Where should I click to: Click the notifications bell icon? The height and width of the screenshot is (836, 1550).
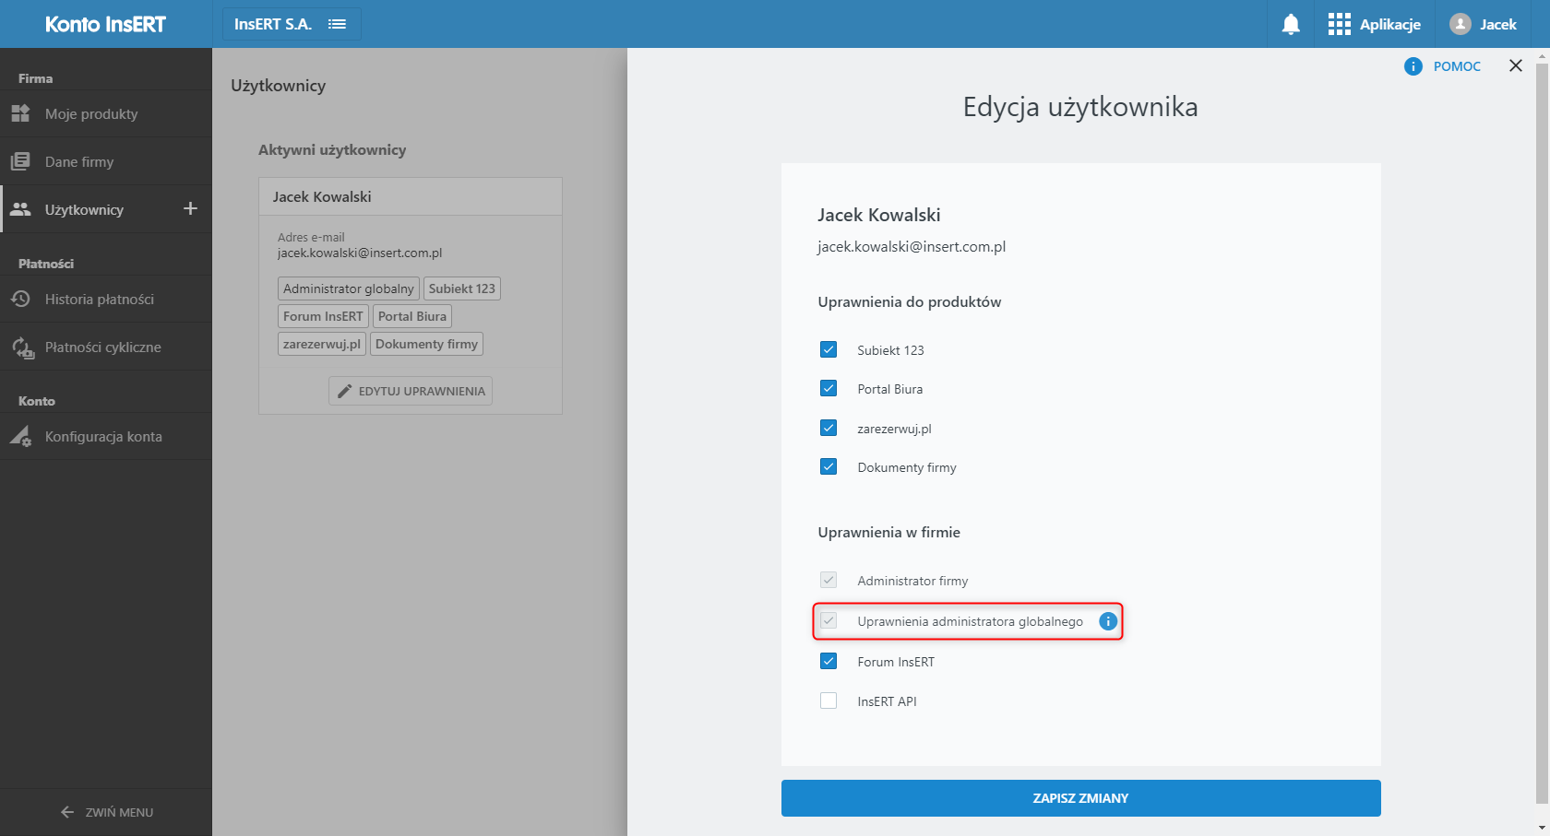1291,25
